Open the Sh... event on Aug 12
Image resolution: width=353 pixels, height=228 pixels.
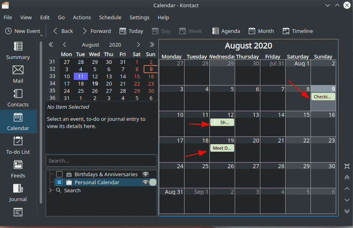[x=222, y=122]
